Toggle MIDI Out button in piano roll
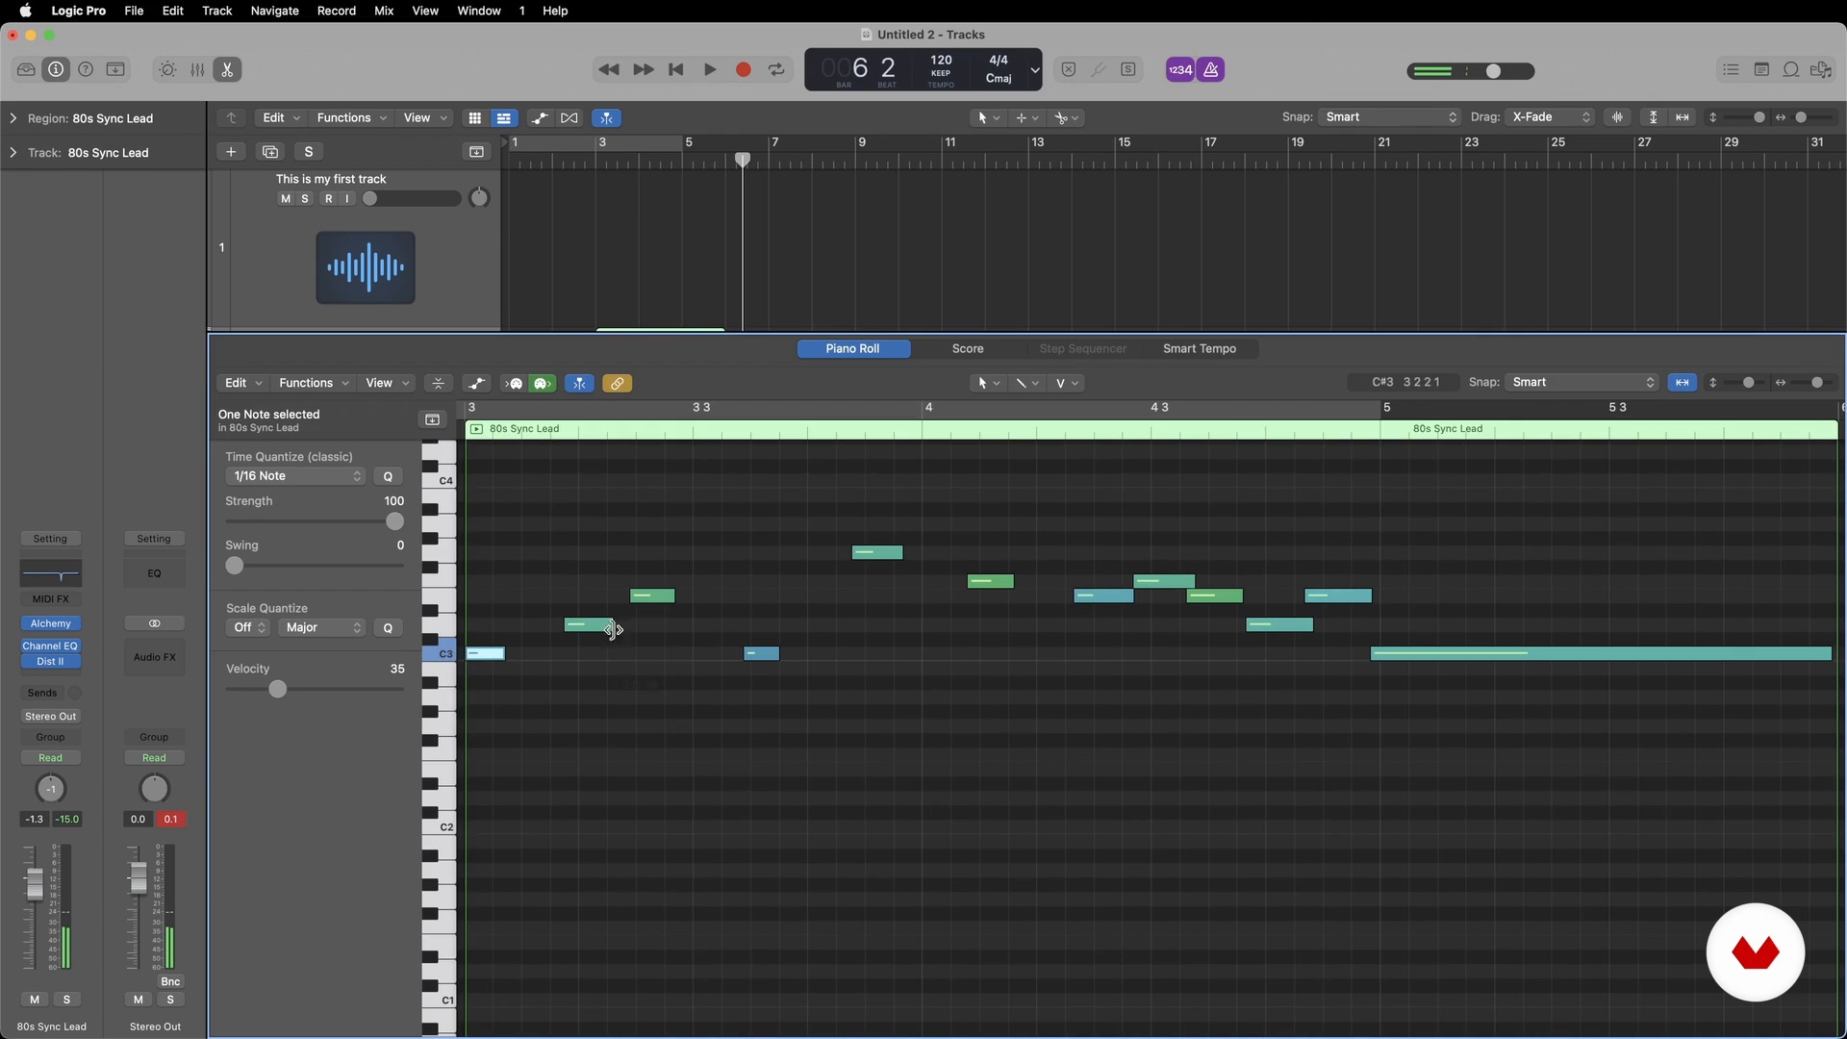Screen dimensions: 1847x1039 [x=543, y=383]
